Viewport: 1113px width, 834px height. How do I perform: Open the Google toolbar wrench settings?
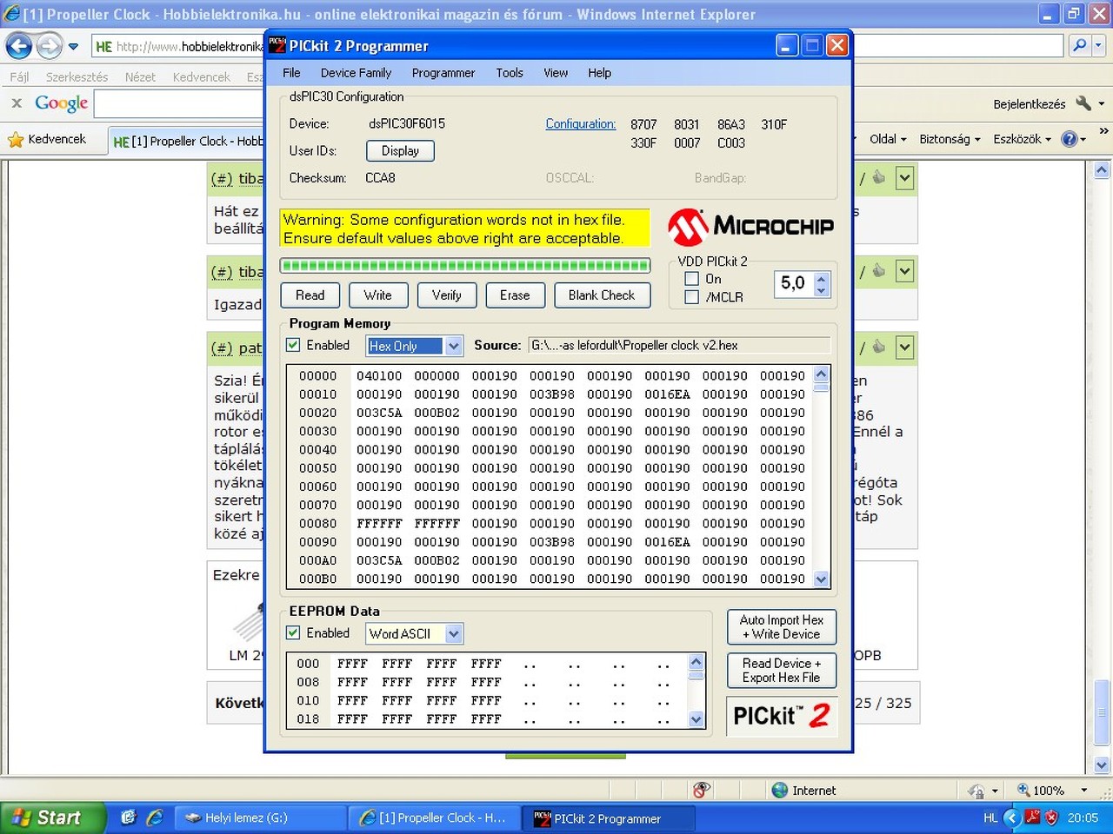[1083, 103]
